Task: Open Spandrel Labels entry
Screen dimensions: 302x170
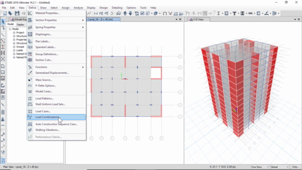Action: tap(56, 47)
